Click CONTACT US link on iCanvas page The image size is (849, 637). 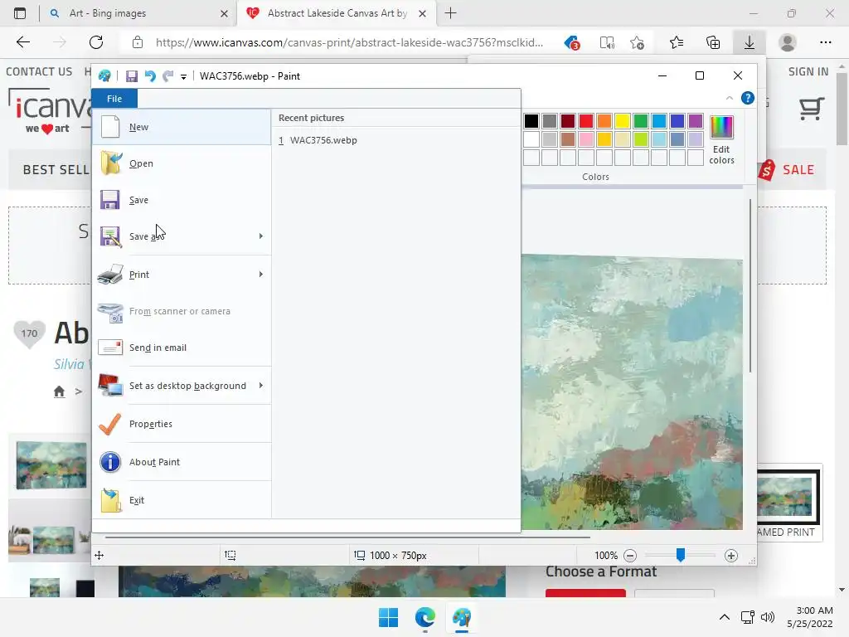click(39, 71)
